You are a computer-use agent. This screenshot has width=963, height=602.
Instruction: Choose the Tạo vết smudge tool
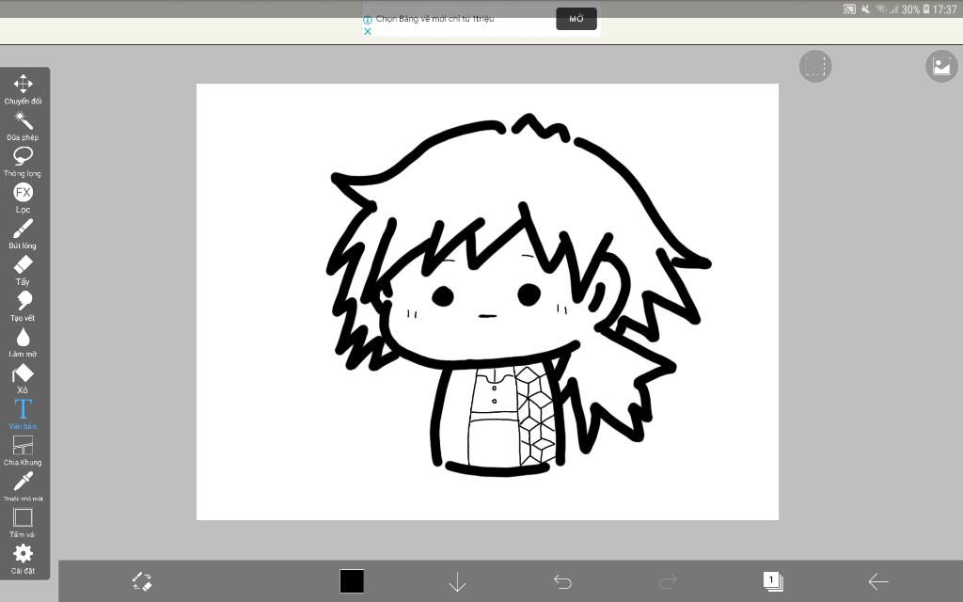(23, 307)
